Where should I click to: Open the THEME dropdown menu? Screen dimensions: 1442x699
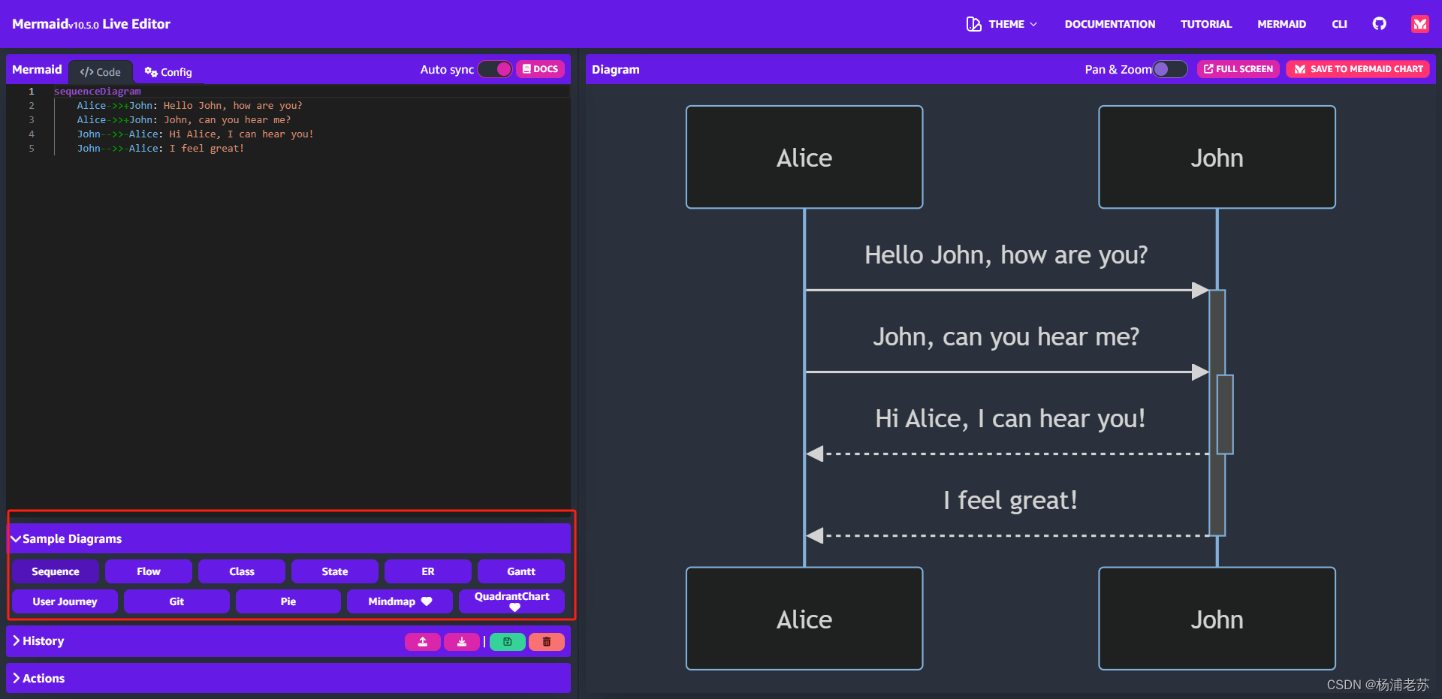point(1002,24)
